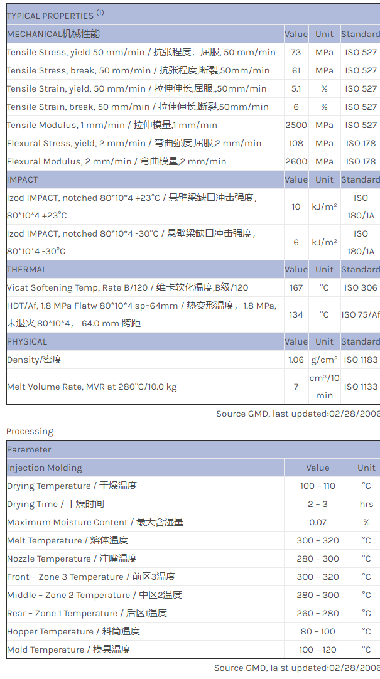380x679 pixels.
Task: Select the Flexural Modulus row label
Action: click(116, 161)
